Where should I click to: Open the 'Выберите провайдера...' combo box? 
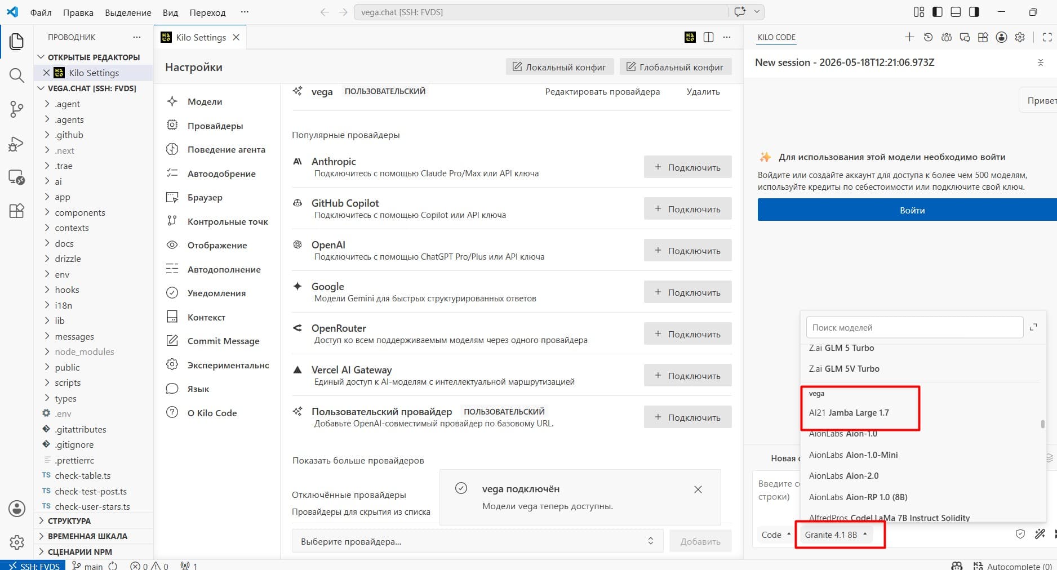tap(477, 541)
